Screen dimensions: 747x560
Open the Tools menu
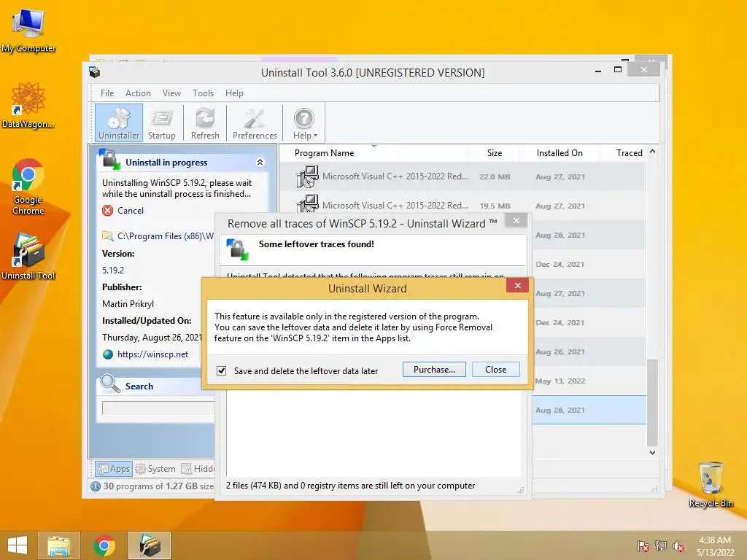203,93
